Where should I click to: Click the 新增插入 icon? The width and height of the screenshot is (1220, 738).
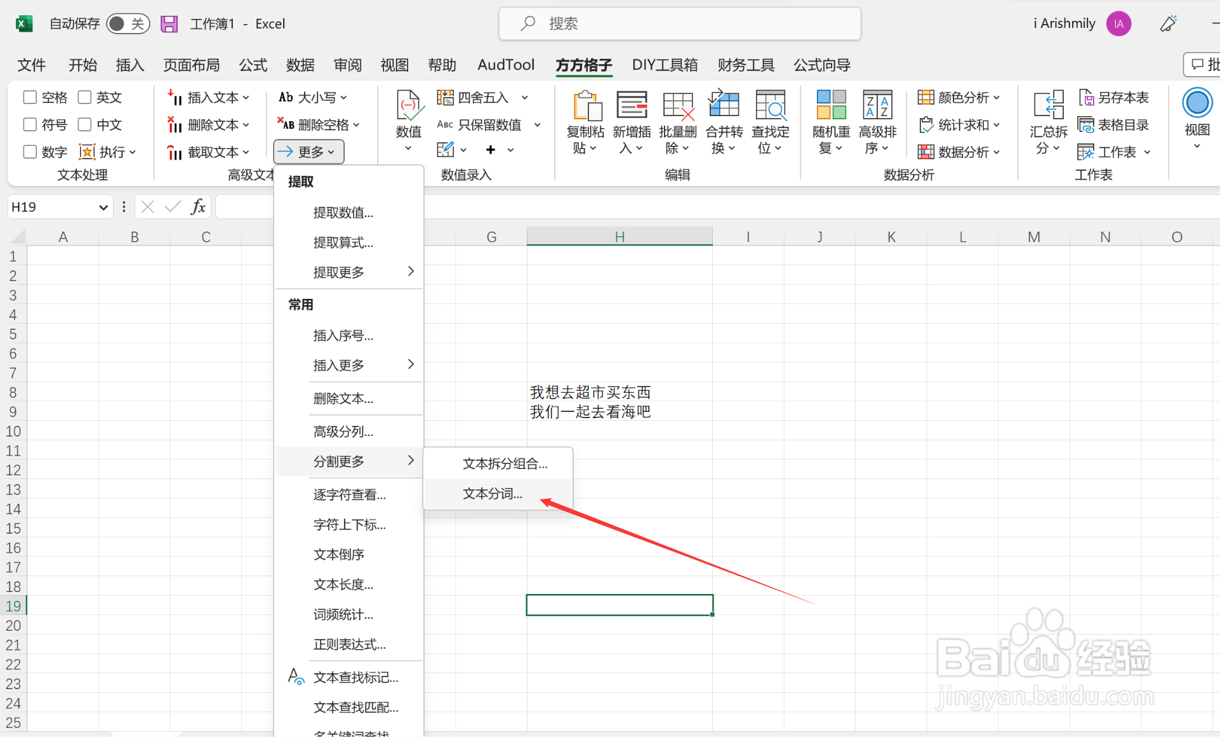coord(632,105)
